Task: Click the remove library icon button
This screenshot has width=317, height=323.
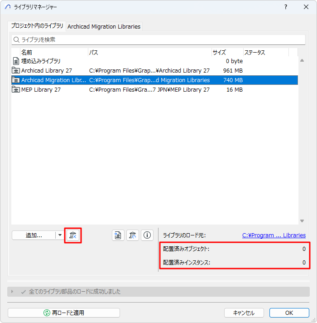Action: (x=73, y=235)
